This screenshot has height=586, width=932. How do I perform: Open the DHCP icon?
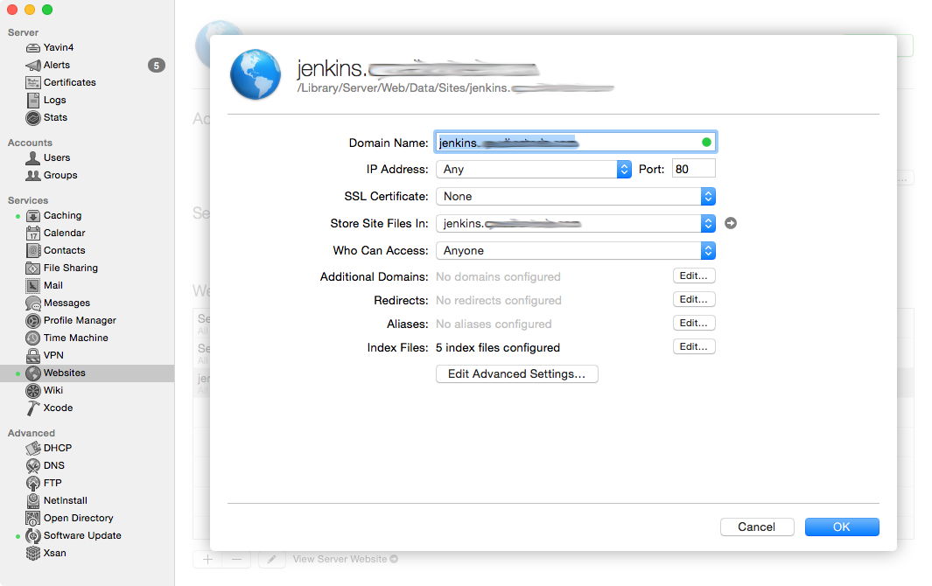point(32,448)
